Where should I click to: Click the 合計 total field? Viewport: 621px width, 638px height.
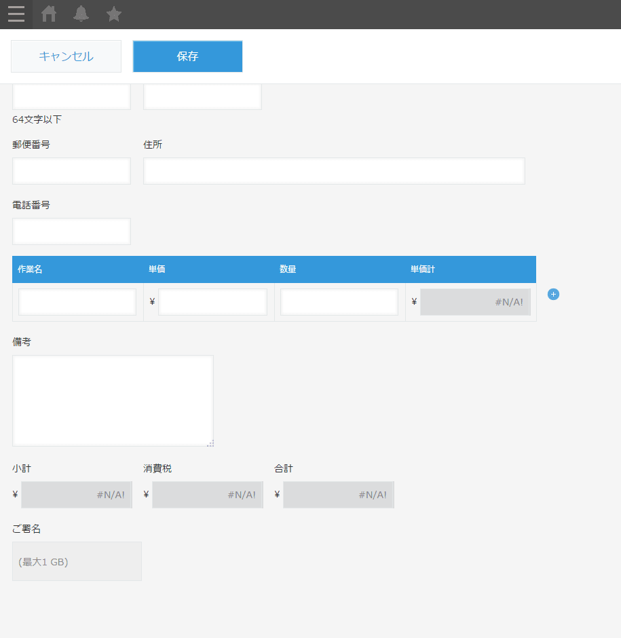(x=338, y=495)
